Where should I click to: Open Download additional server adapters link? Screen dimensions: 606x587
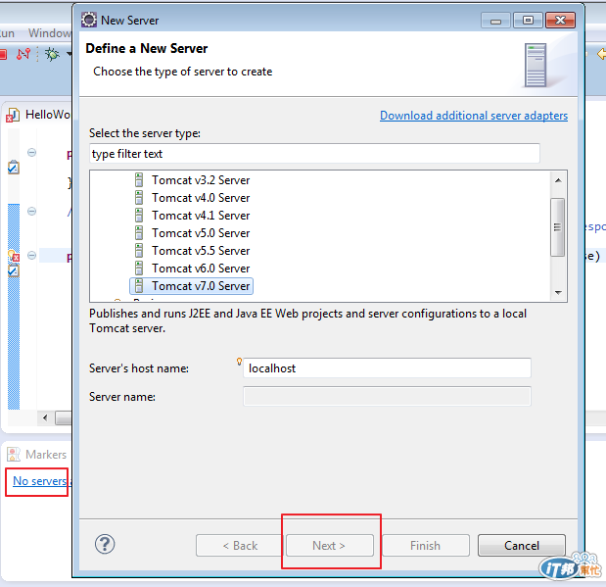point(474,116)
